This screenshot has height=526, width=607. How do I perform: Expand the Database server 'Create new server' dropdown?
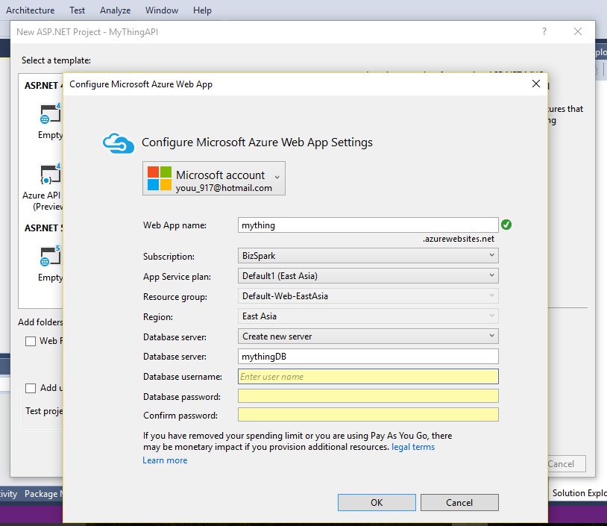click(368, 336)
